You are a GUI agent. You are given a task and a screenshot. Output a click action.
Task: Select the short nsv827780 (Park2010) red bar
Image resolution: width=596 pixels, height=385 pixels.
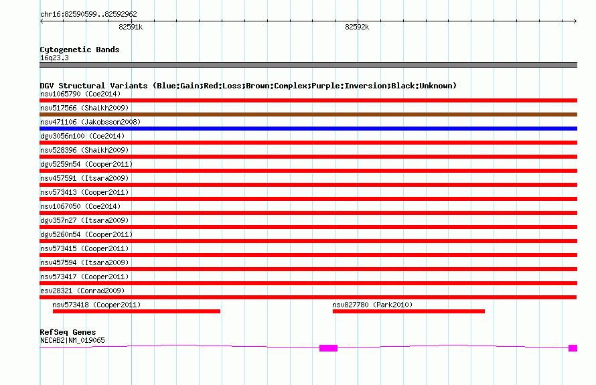click(x=408, y=311)
